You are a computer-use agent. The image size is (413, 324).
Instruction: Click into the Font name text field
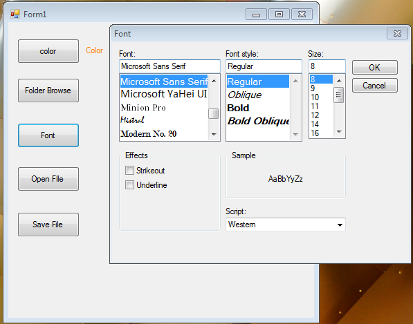click(x=169, y=66)
